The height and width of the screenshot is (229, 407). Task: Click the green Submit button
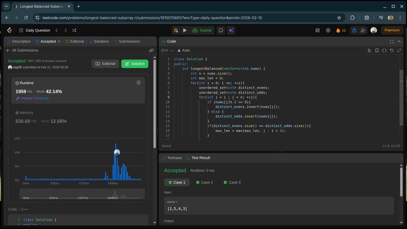[202, 30]
